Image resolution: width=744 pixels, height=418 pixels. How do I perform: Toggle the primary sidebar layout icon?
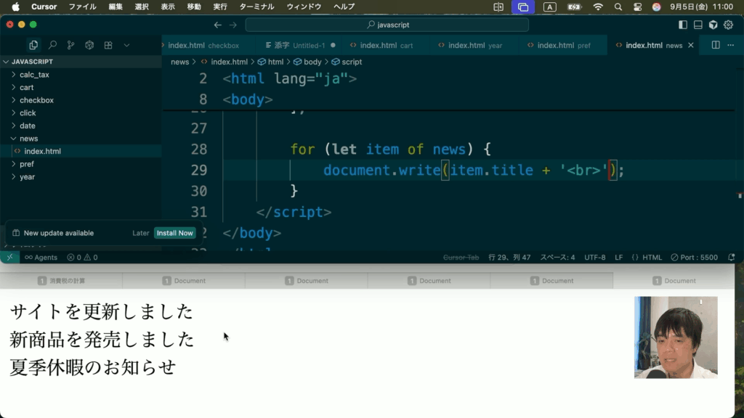coord(683,25)
